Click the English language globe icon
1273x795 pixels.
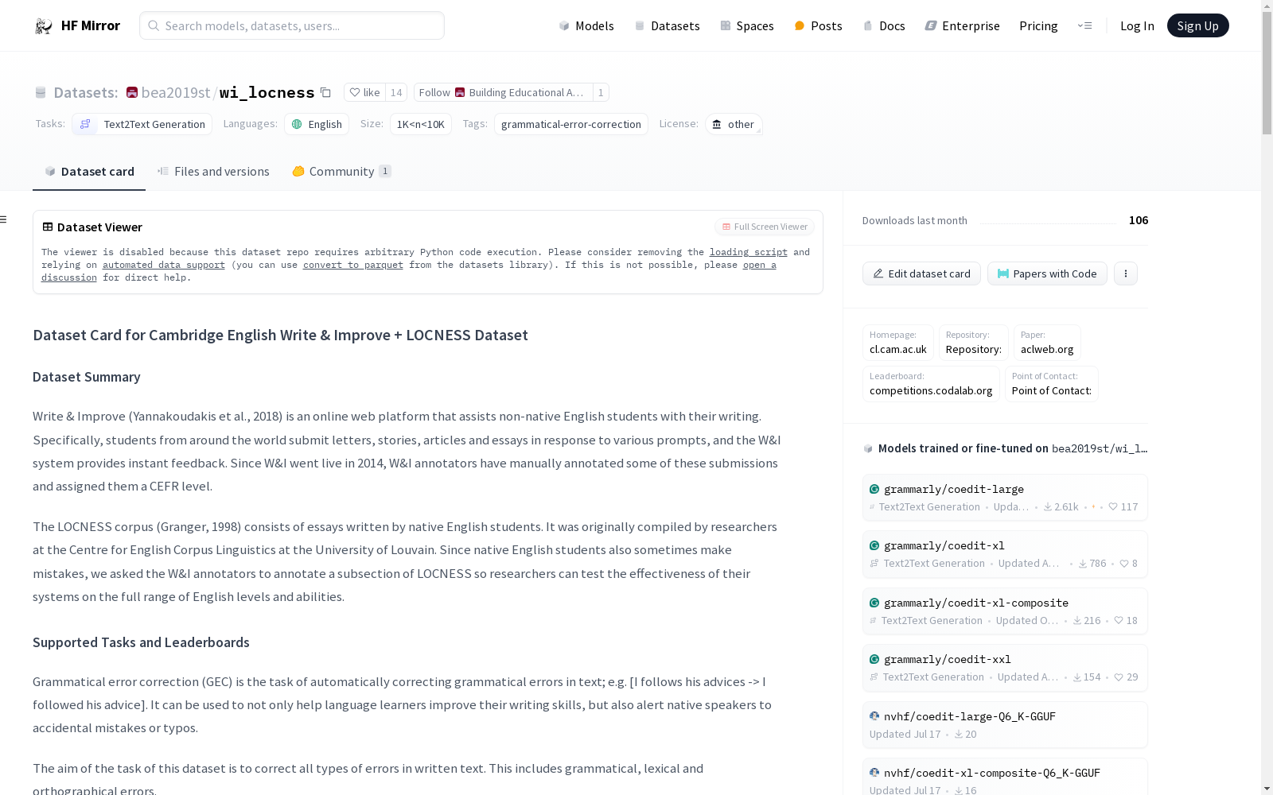297,124
